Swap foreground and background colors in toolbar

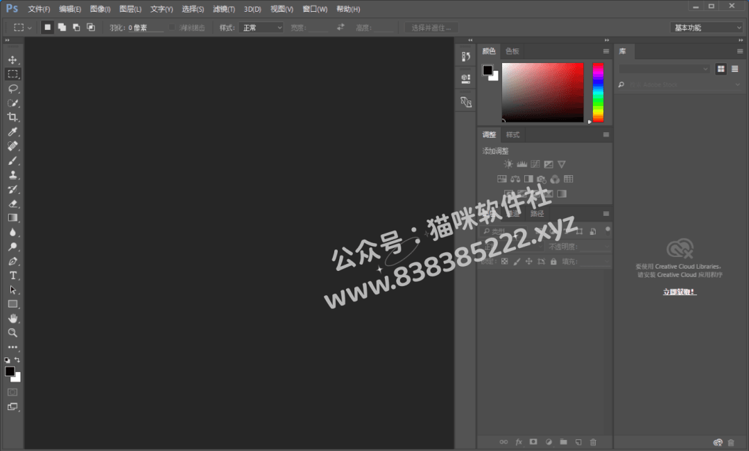(x=17, y=360)
